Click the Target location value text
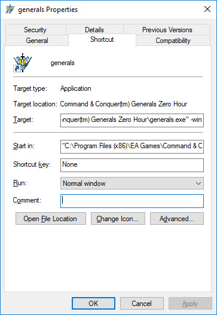The image size is (217, 315). point(124,104)
